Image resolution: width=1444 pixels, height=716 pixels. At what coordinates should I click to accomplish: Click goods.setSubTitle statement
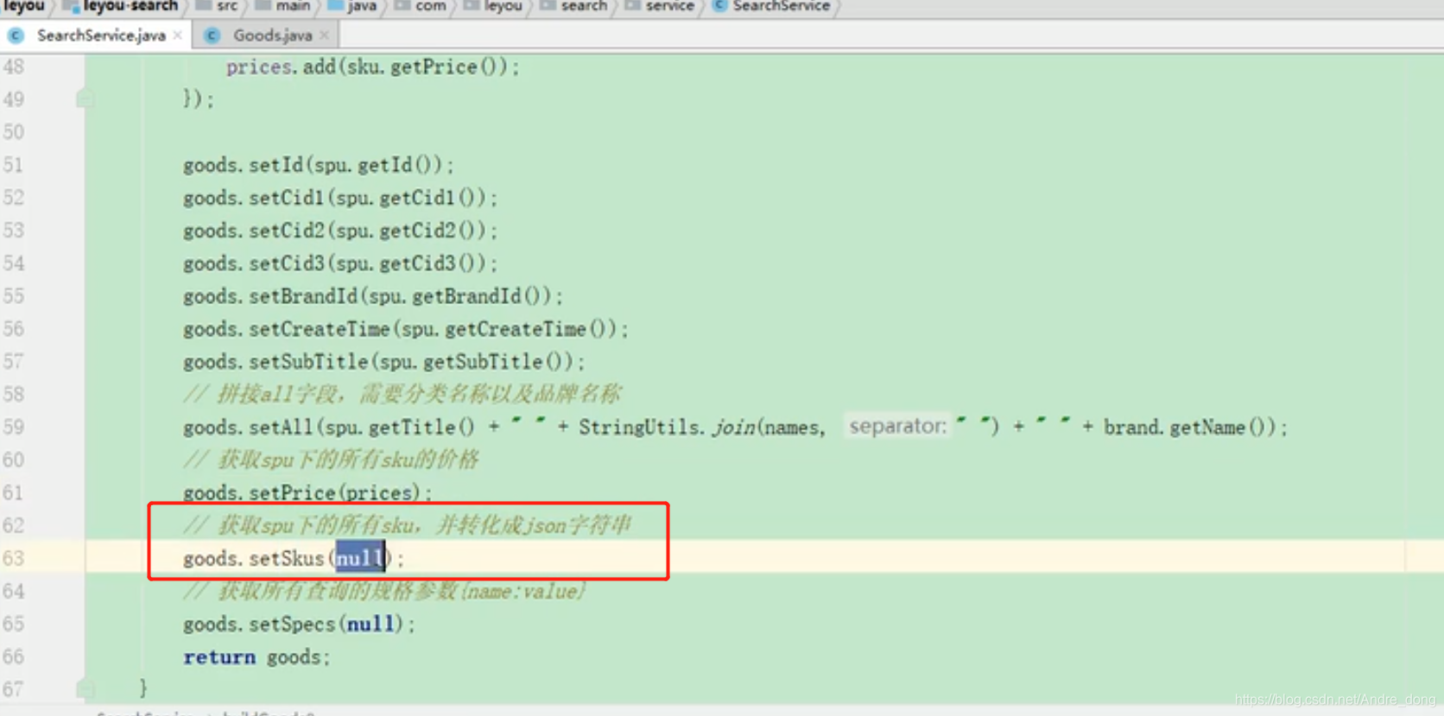pyautogui.click(x=383, y=362)
